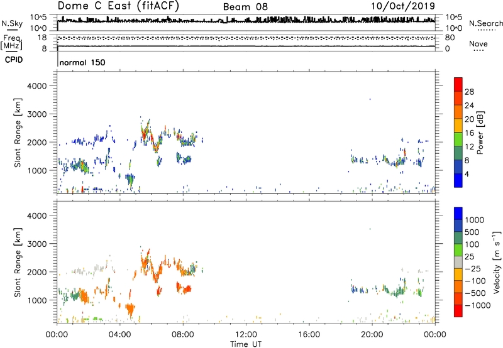
Task: Pick the blue top segment of Velocity colorbar
Action: coord(458,214)
